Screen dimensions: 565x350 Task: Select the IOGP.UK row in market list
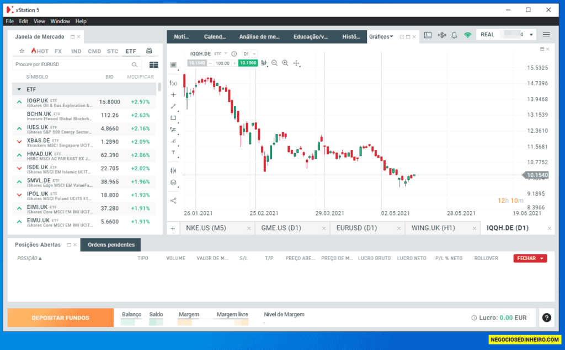pyautogui.click(x=84, y=103)
